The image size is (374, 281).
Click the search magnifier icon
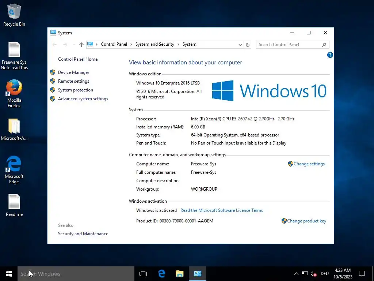324,45
